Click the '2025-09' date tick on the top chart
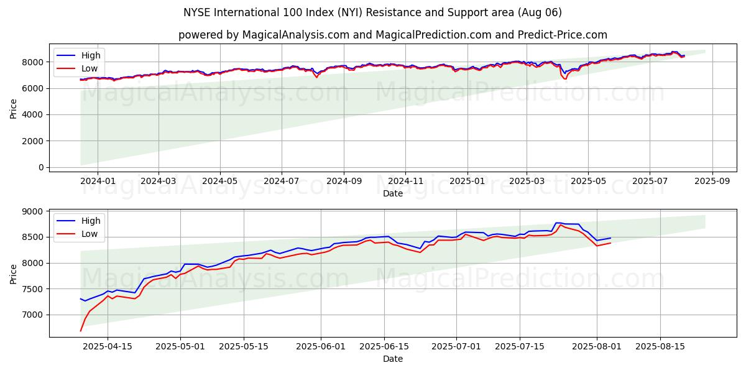This screenshot has height=373, width=746. pyautogui.click(x=712, y=181)
